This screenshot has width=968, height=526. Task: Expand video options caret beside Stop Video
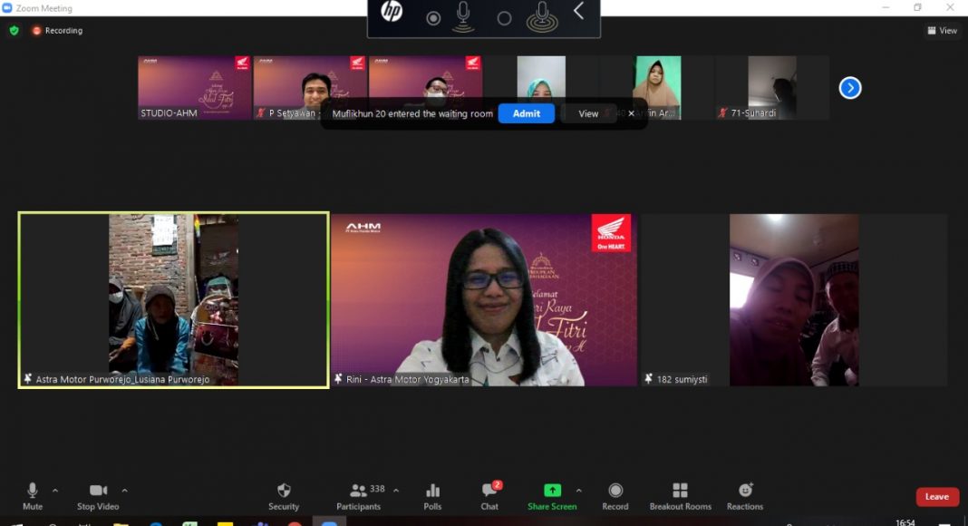(x=124, y=491)
